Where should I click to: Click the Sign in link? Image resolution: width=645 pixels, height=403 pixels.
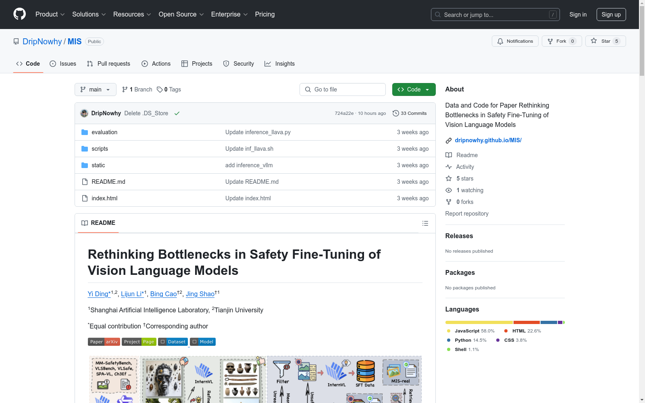(x=578, y=15)
